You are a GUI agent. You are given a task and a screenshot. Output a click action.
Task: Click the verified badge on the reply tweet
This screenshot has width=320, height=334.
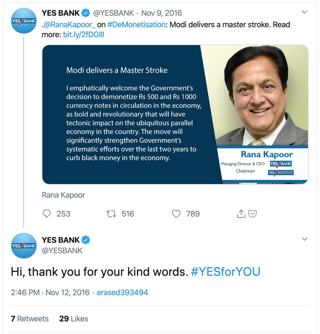pyautogui.click(x=86, y=240)
